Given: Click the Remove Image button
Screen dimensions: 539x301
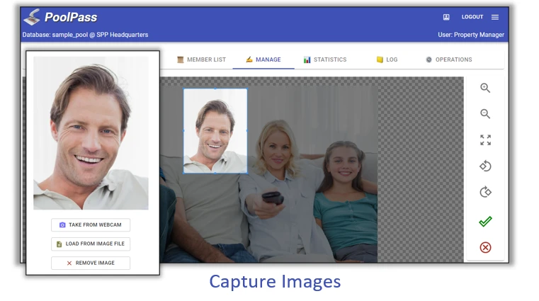Looking at the screenshot, I should 91,263.
